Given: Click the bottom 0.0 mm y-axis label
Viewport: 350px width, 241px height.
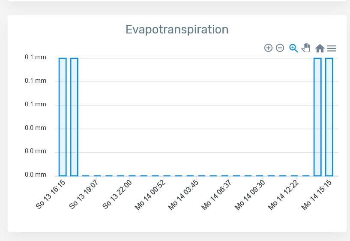Looking at the screenshot, I should pos(36,175).
